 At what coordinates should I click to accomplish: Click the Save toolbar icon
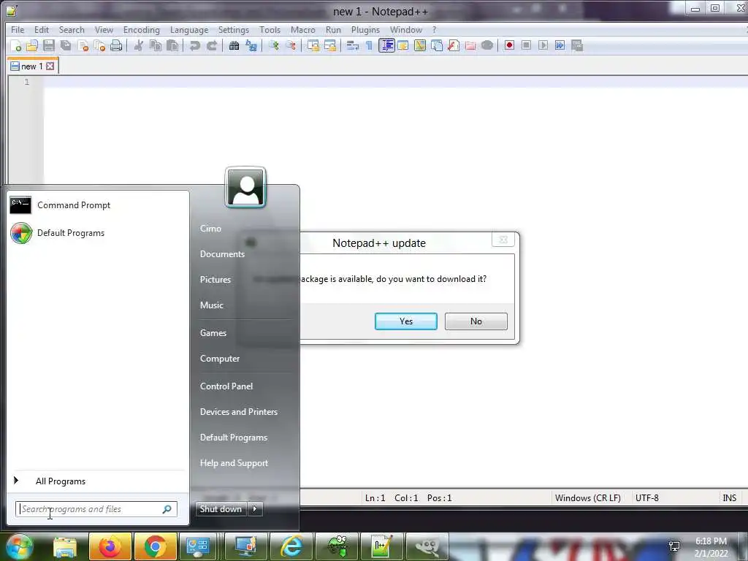click(49, 46)
